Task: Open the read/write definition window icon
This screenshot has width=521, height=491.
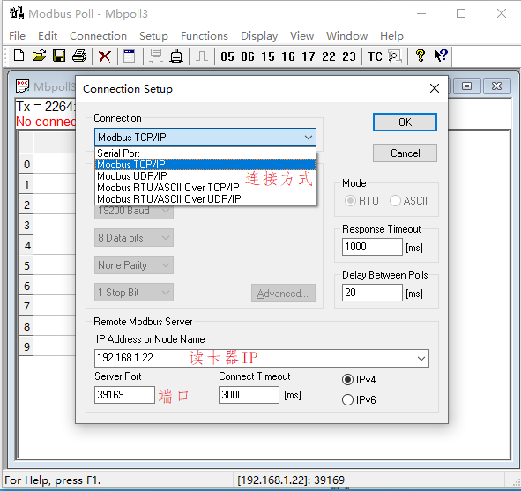Action: click(130, 56)
